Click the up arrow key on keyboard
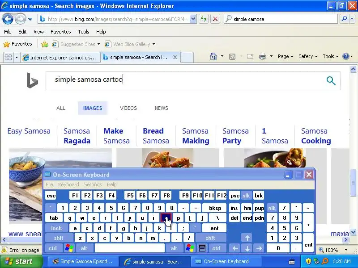Screen dimensions: 358x268 tap(247, 238)
